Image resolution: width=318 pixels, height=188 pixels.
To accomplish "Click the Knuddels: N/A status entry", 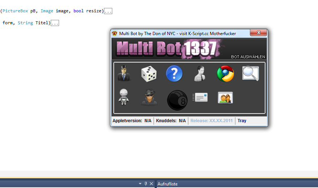I will (171, 121).
